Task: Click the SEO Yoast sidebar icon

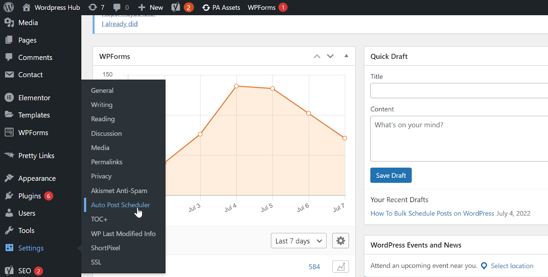Action: tap(9, 271)
